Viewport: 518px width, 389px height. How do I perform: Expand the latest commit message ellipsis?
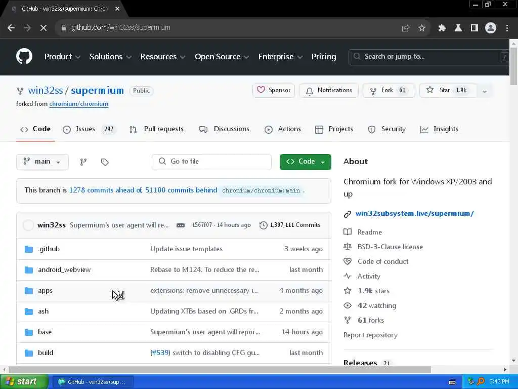181,225
